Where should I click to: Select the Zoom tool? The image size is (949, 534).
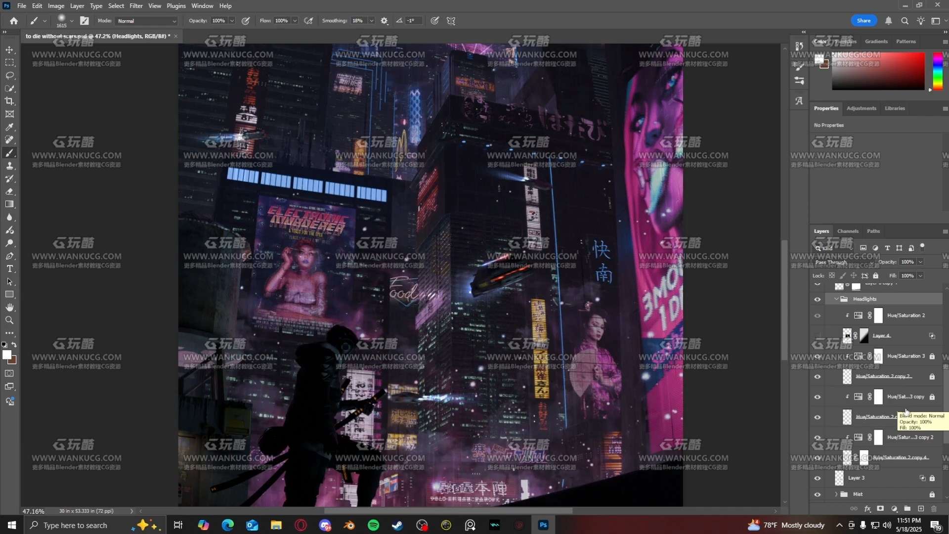[9, 320]
